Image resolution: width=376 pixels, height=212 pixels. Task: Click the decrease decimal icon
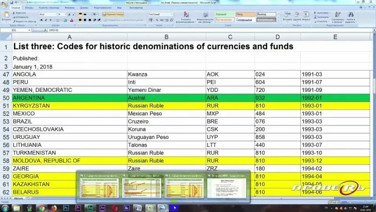[x=171, y=20]
